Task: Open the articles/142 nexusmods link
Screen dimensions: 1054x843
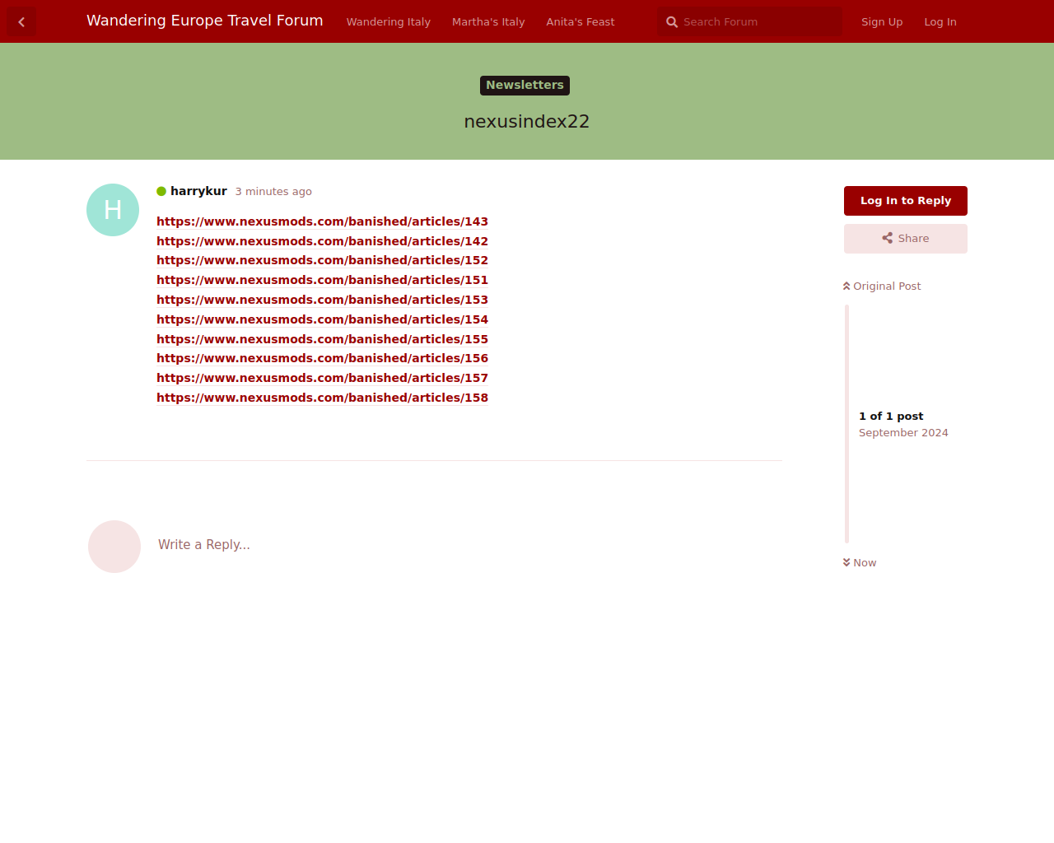Action: click(322, 241)
